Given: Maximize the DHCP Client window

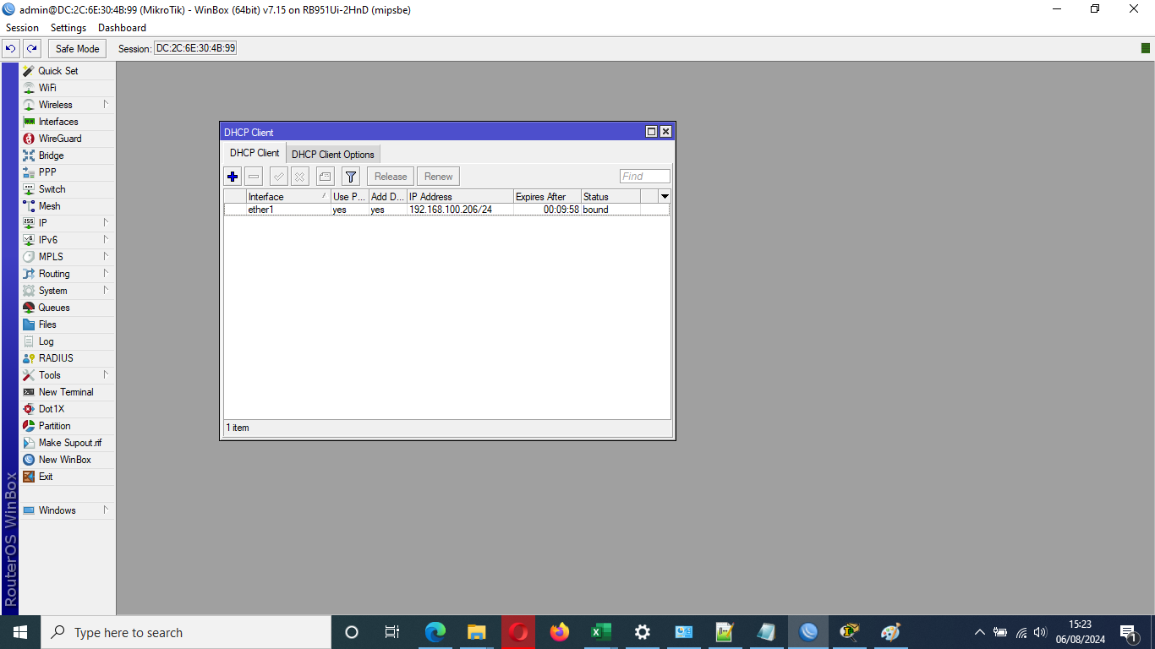Looking at the screenshot, I should pos(651,132).
